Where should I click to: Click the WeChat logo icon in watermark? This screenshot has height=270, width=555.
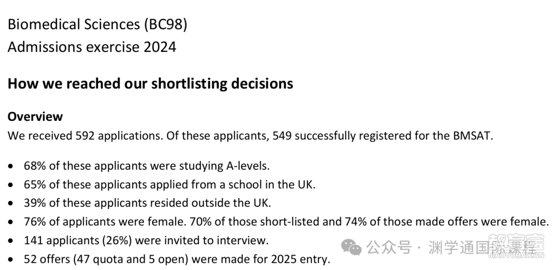(x=351, y=247)
